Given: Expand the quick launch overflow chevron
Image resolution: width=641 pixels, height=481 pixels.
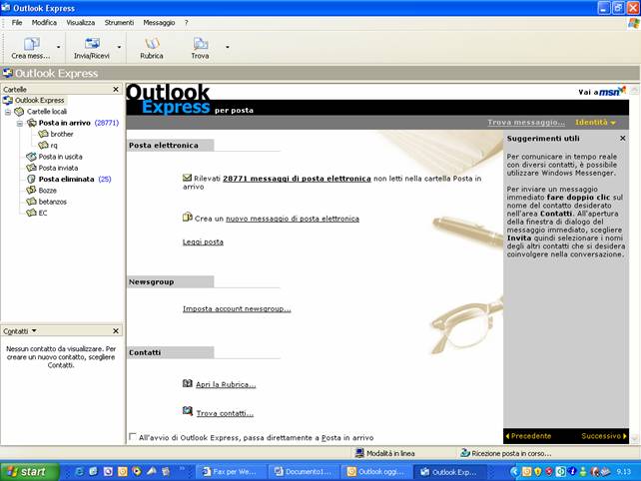Looking at the screenshot, I should [x=182, y=469].
